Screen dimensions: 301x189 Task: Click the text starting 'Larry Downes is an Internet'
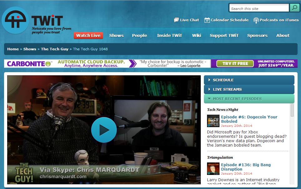(x=243, y=182)
